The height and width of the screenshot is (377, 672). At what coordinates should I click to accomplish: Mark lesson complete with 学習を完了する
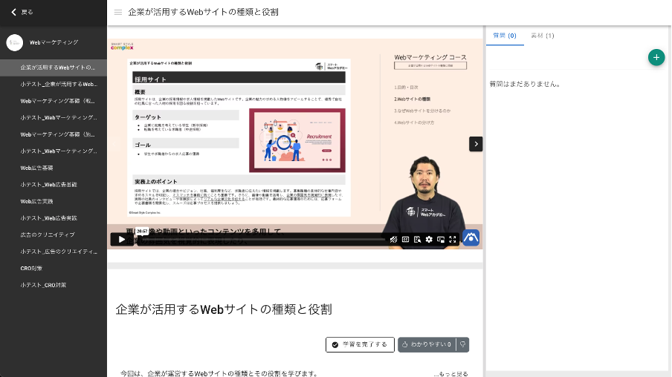[x=360, y=344]
